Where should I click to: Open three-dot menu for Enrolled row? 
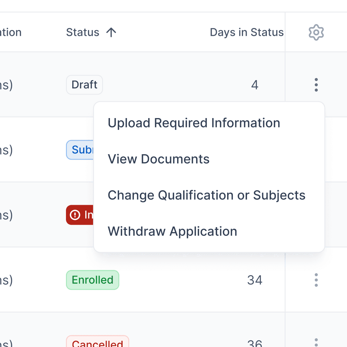(316, 280)
